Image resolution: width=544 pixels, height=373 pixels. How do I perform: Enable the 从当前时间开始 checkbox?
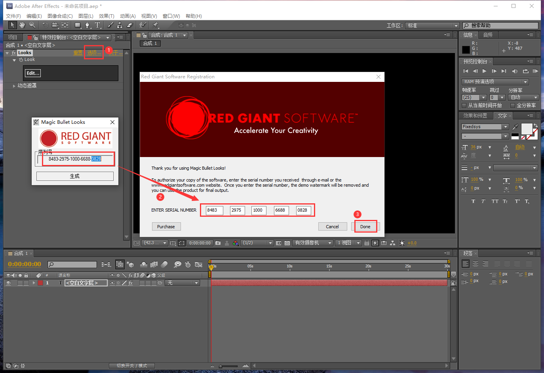(x=464, y=106)
